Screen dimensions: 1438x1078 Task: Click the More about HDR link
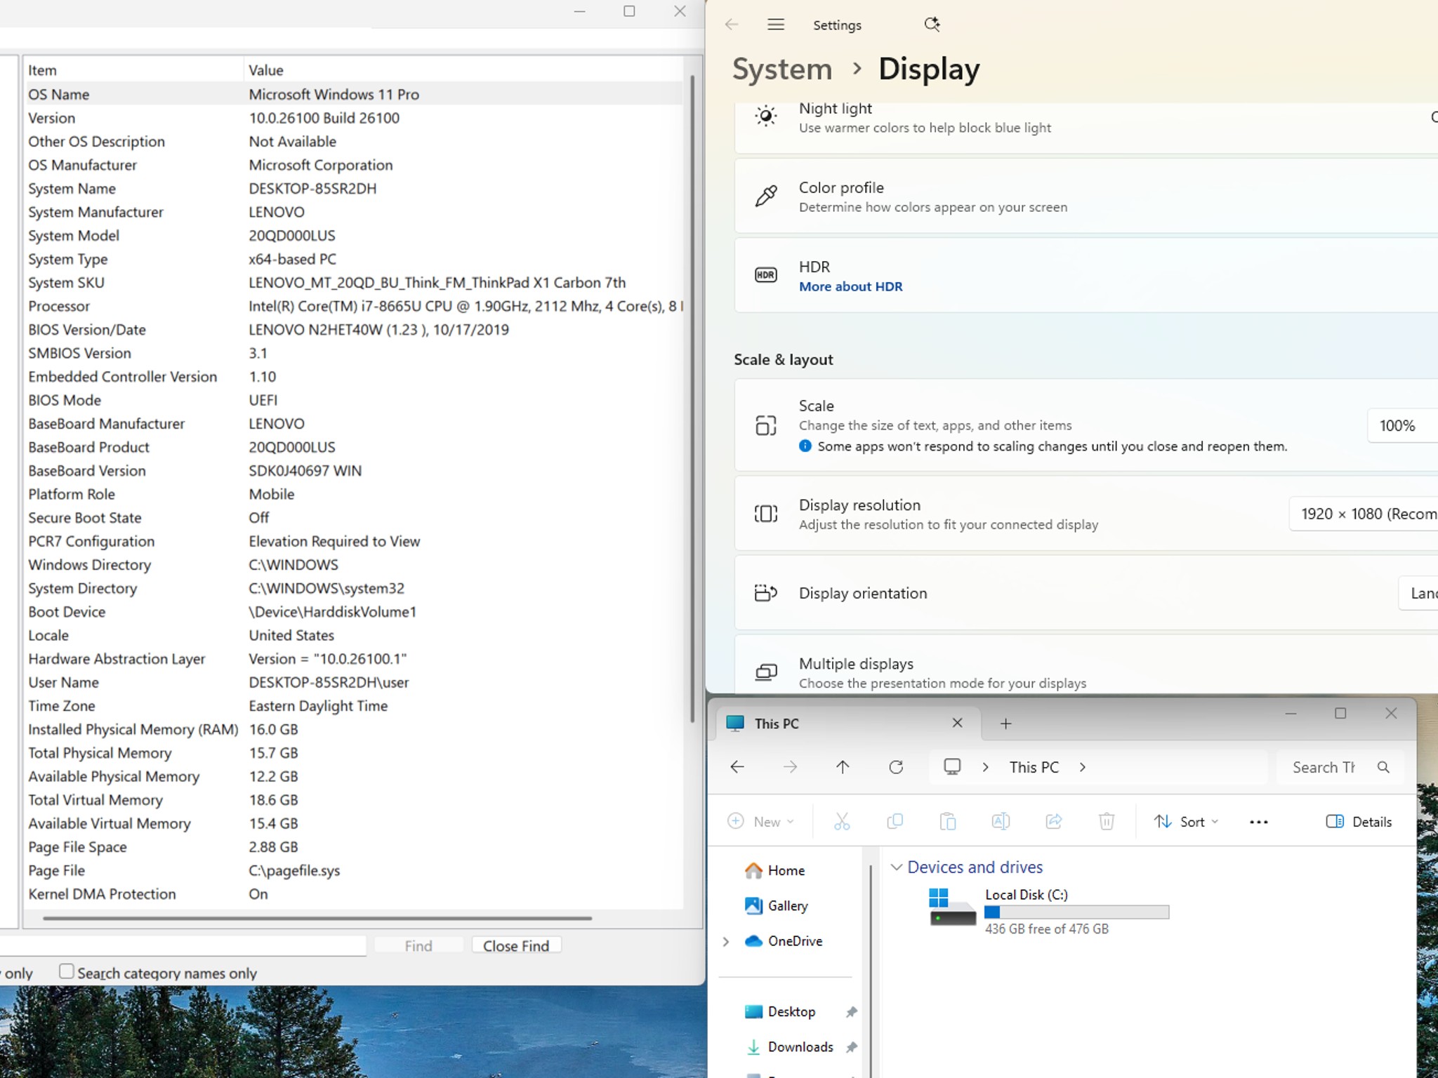pyautogui.click(x=850, y=286)
